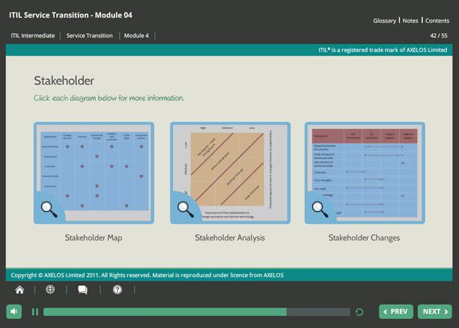Click the magnifier on Stakeholder Analysis

185,209
